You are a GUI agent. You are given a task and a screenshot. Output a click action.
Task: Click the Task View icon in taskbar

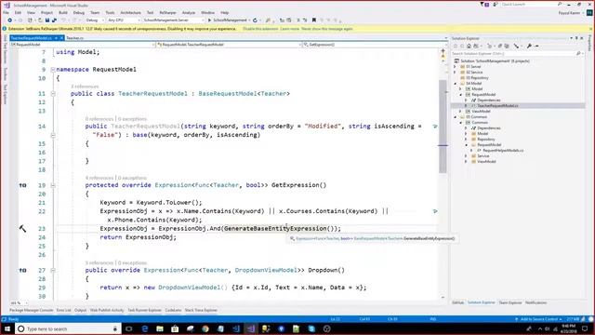click(x=129, y=328)
